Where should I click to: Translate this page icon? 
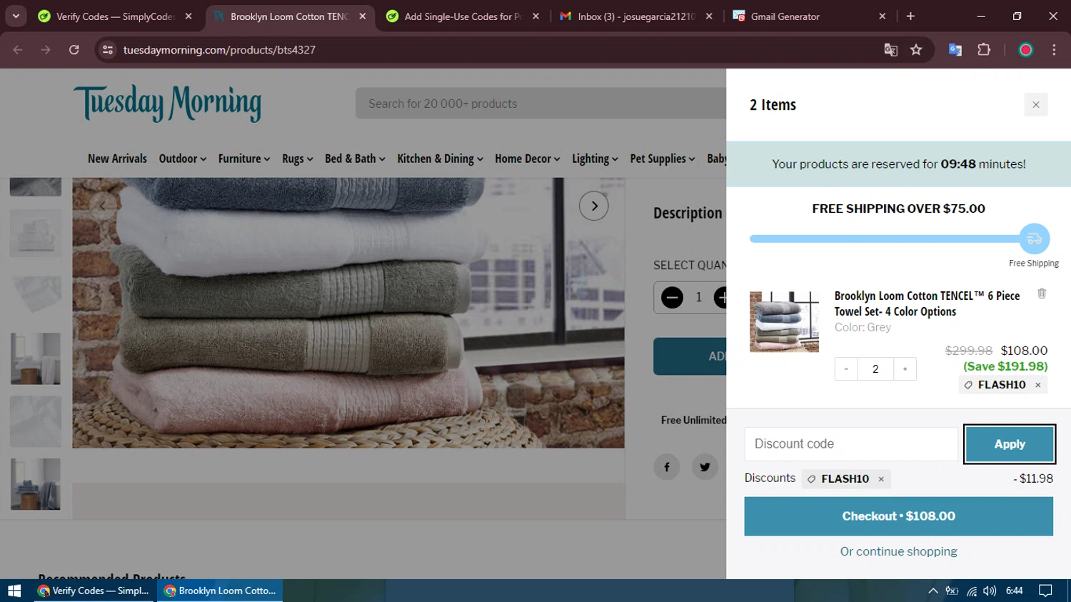tap(890, 50)
